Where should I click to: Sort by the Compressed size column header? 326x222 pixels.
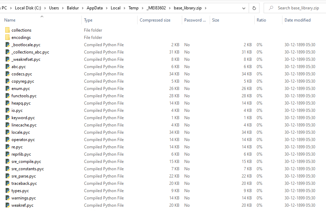click(155, 20)
